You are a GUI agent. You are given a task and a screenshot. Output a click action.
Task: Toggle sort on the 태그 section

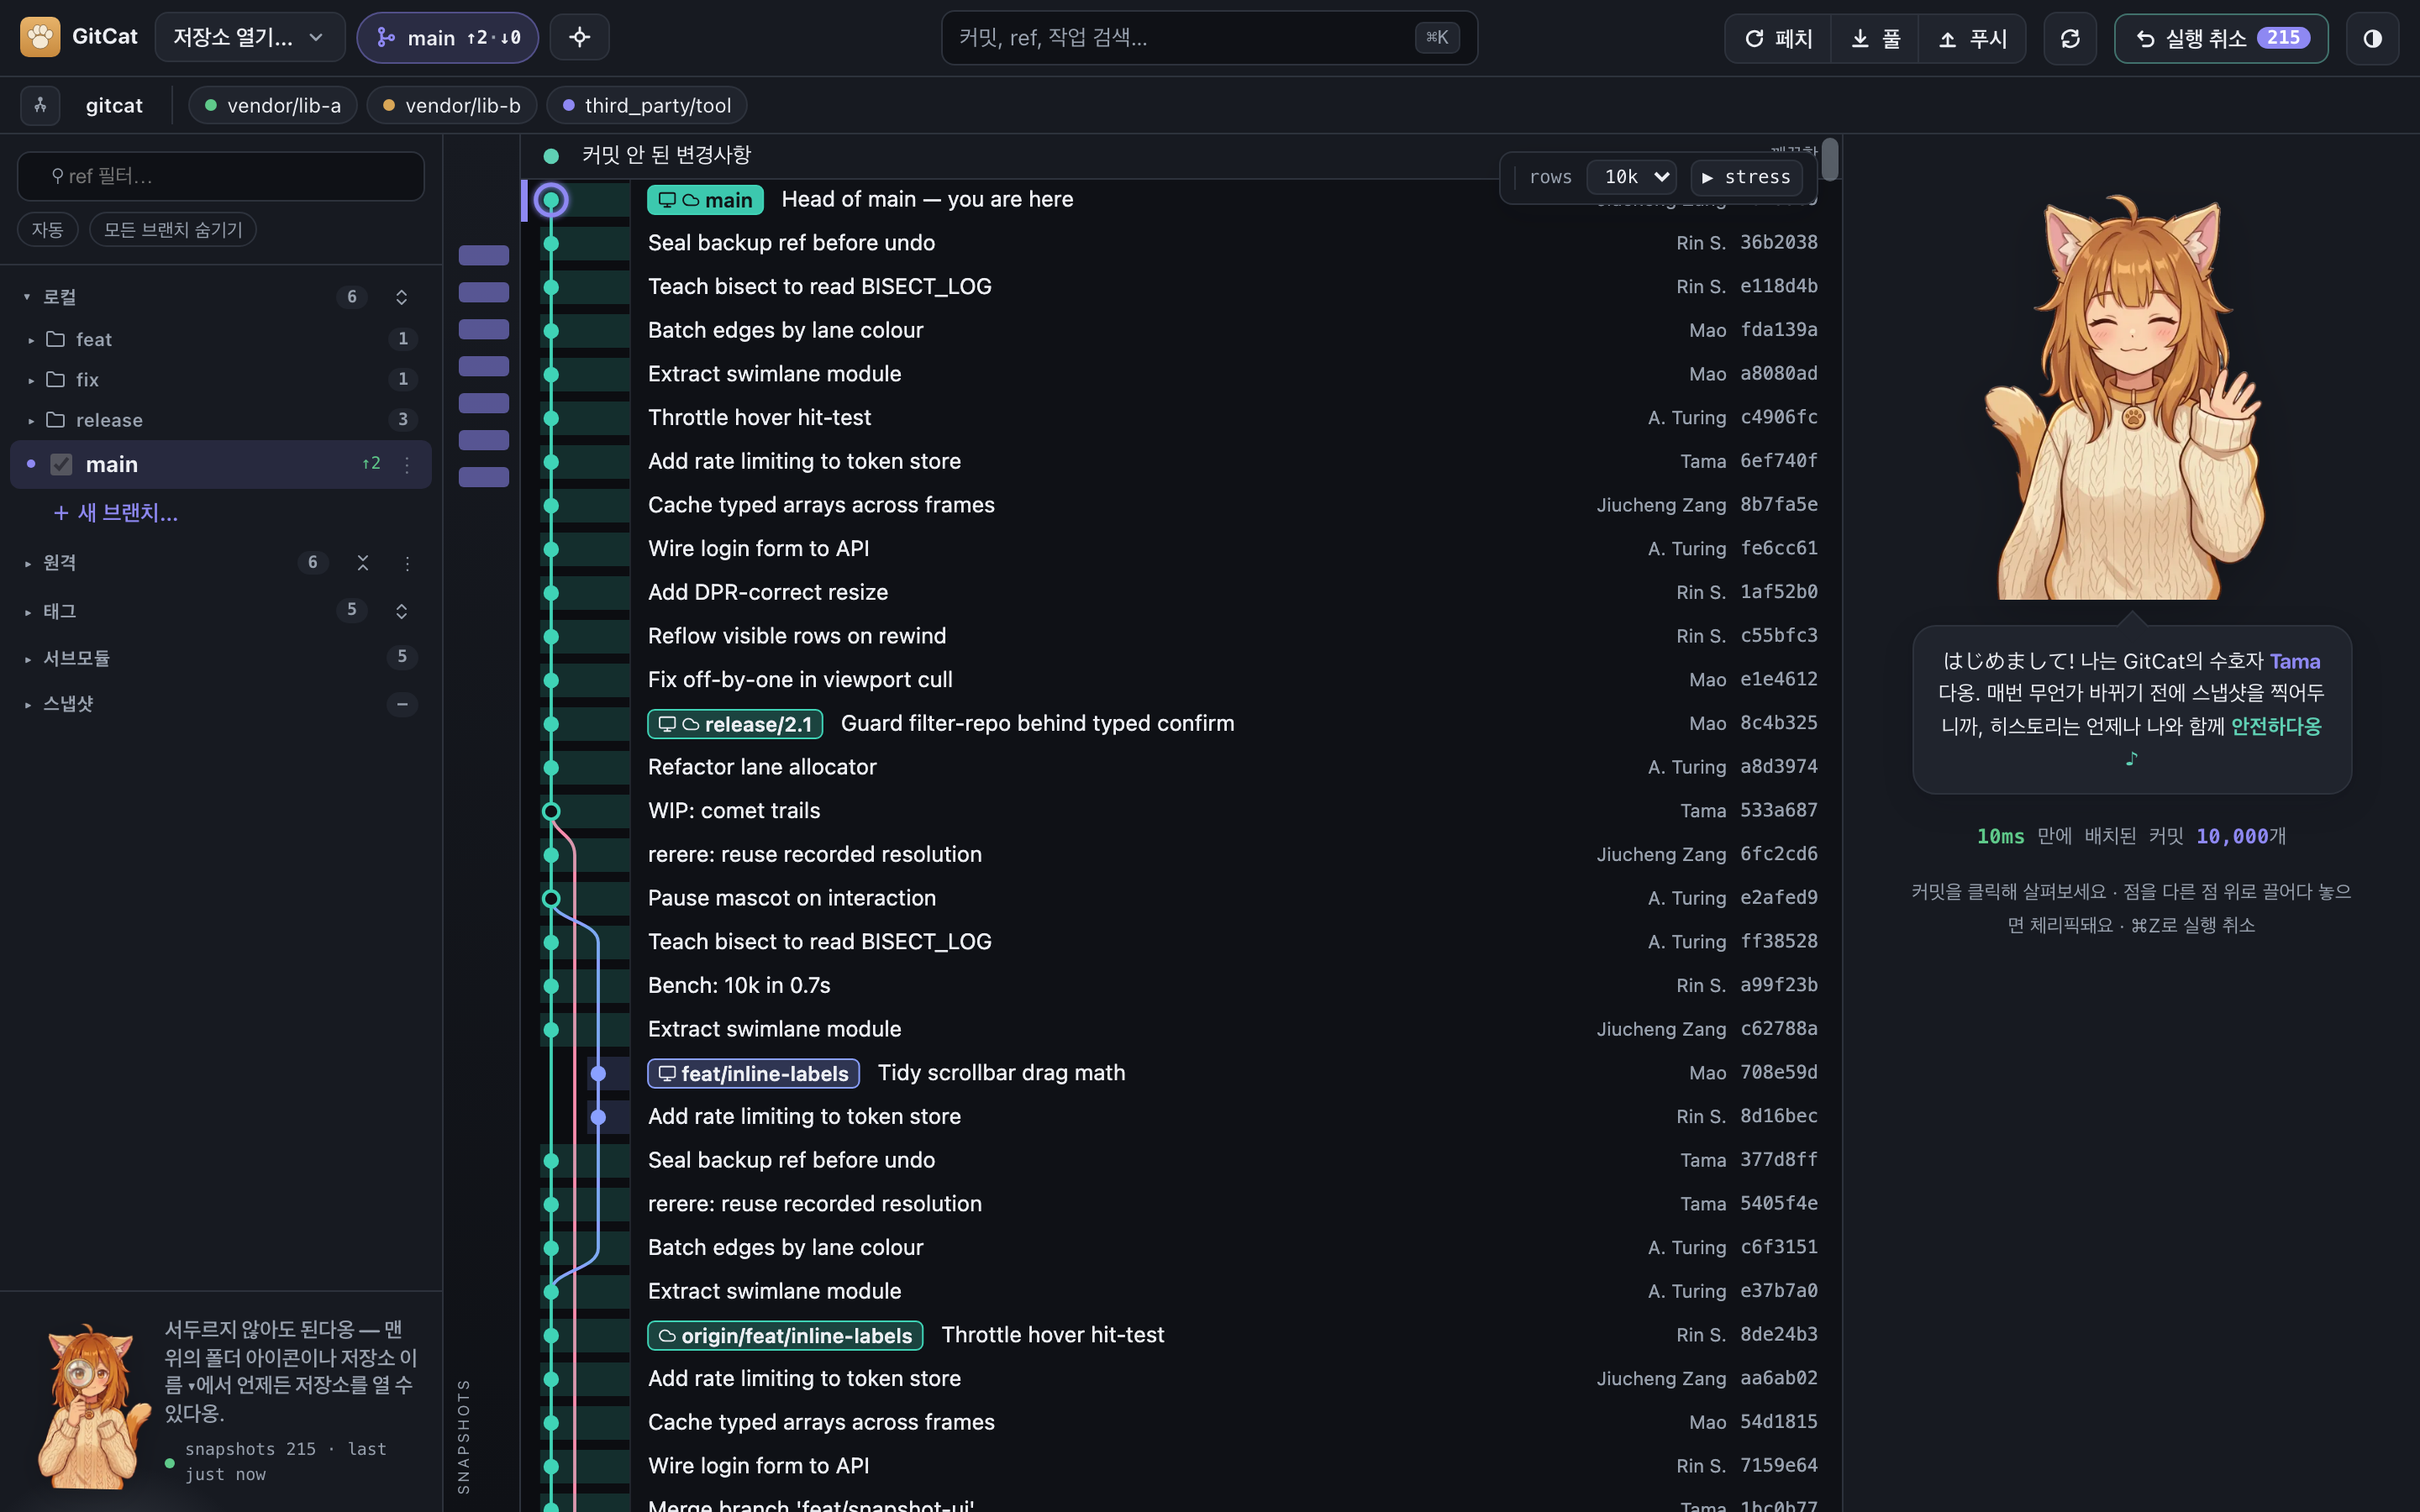click(x=401, y=610)
